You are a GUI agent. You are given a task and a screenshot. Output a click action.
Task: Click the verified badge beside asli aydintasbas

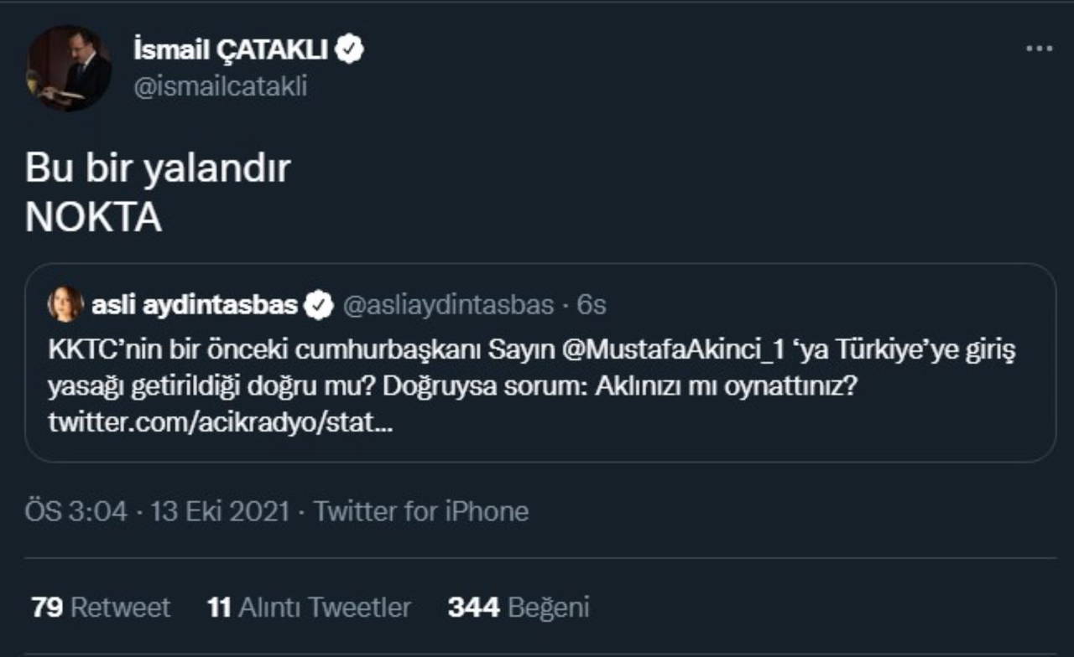click(319, 306)
